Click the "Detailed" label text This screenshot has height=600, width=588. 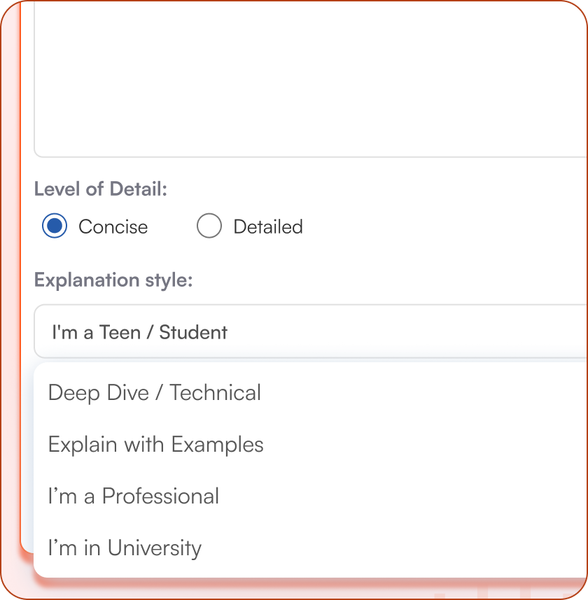point(267,227)
